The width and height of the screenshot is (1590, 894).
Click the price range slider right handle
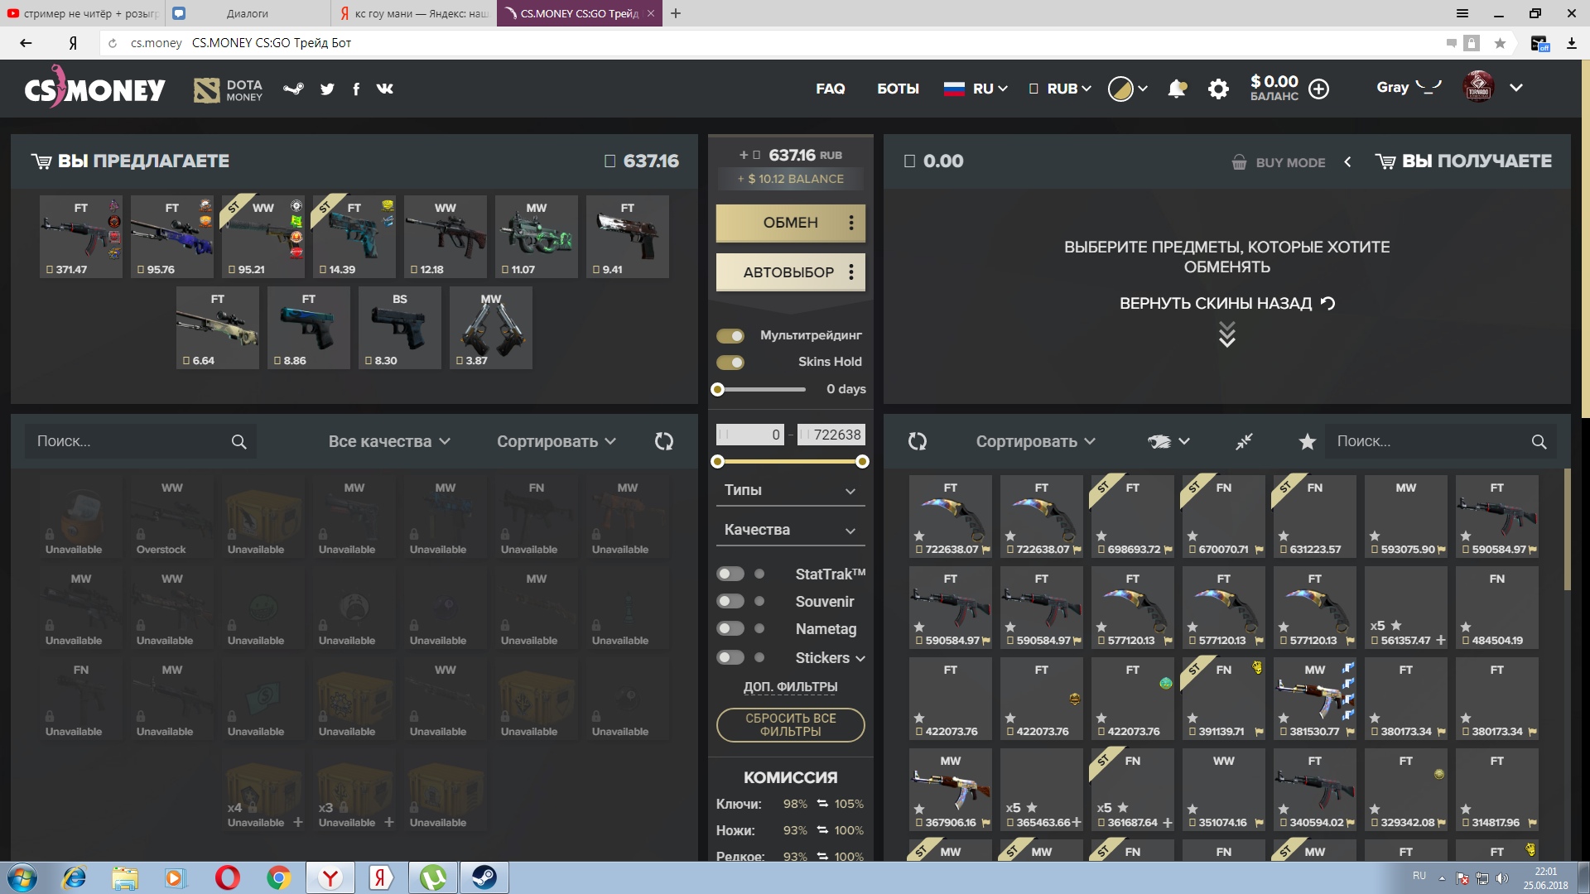tap(862, 461)
